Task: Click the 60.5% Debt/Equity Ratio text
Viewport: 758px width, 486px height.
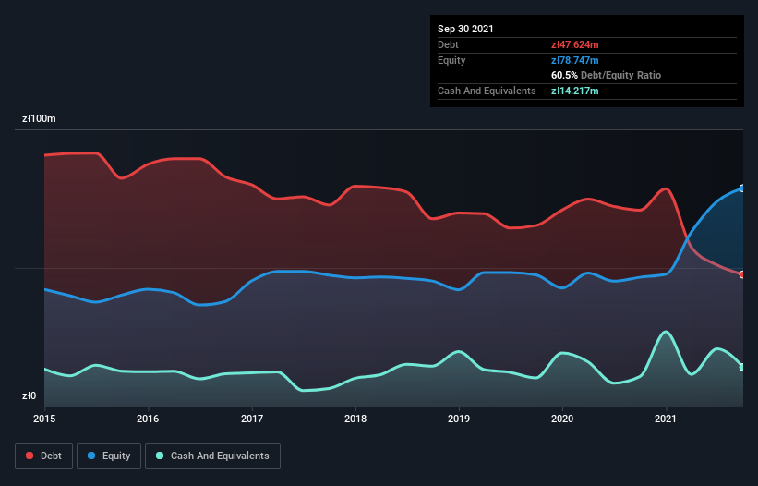Action: click(x=607, y=75)
